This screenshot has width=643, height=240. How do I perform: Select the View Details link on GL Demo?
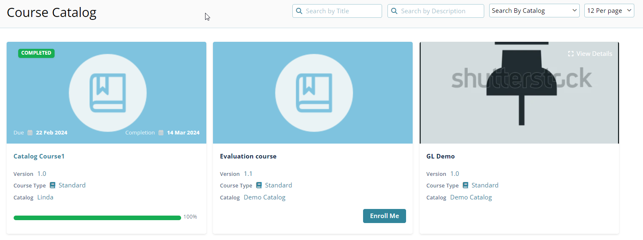tap(594, 54)
